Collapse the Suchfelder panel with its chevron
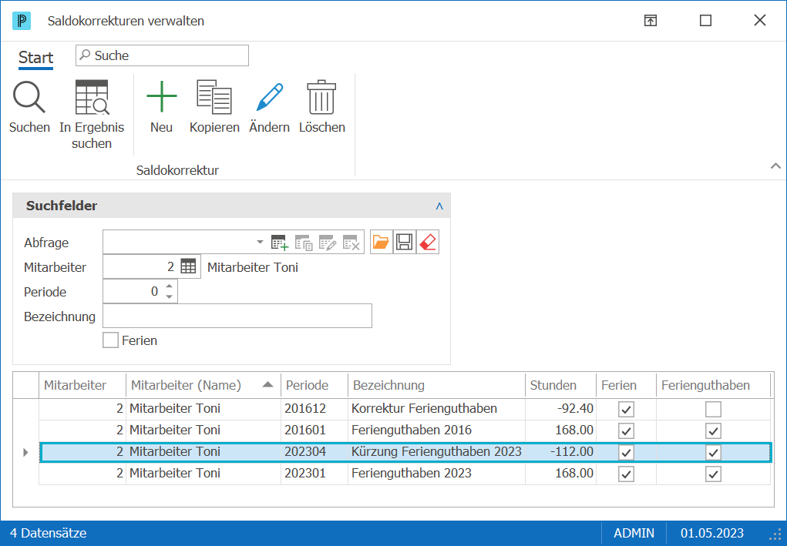The height and width of the screenshot is (546, 787). (439, 206)
